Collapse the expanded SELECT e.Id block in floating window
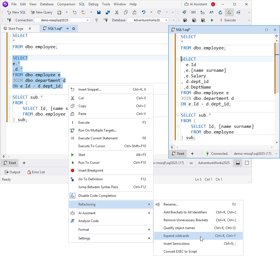The height and width of the screenshot is (256, 280). [178, 59]
